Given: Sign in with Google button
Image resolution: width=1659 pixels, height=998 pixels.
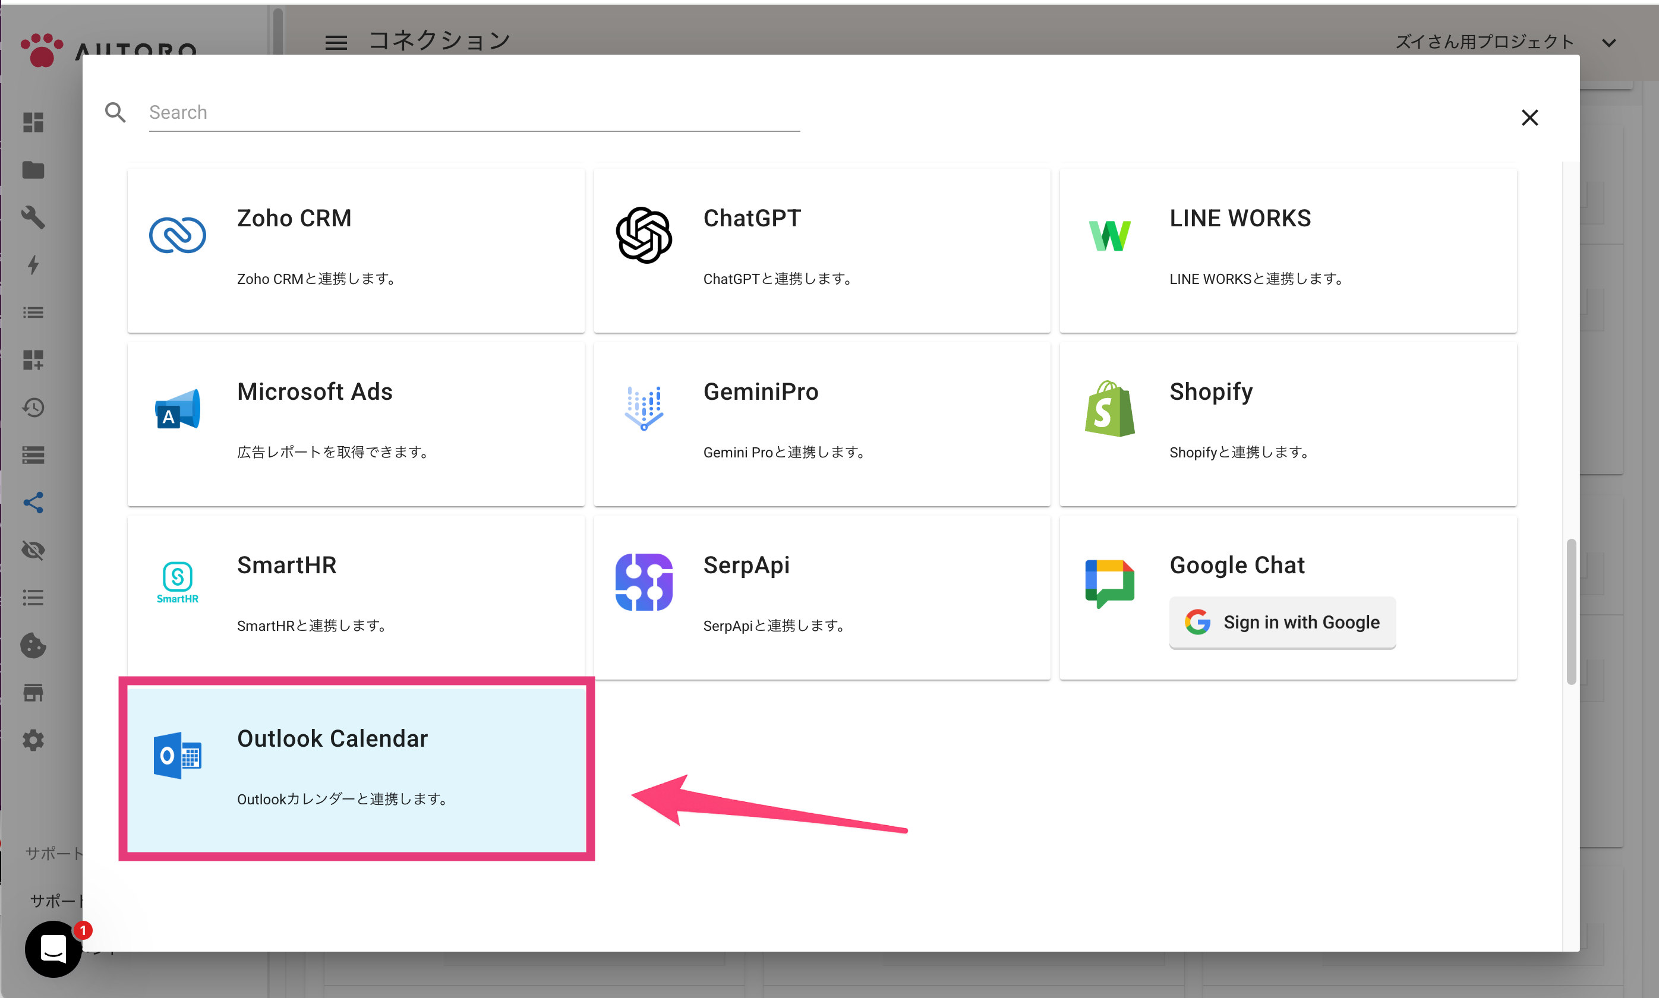Looking at the screenshot, I should (1282, 622).
